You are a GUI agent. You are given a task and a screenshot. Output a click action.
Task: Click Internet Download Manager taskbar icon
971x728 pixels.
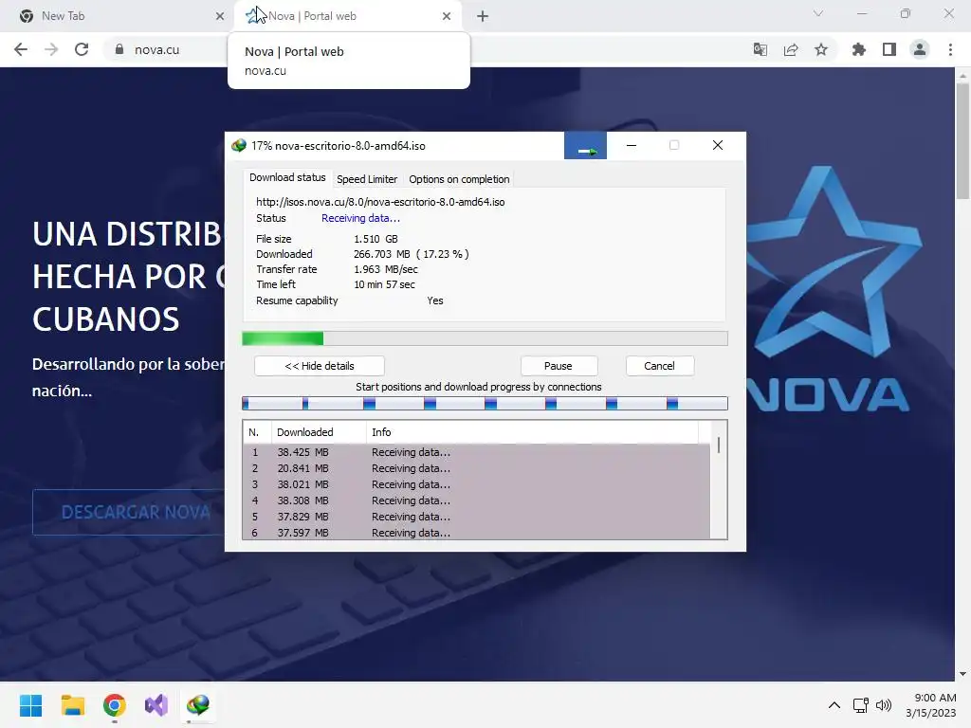pyautogui.click(x=198, y=705)
